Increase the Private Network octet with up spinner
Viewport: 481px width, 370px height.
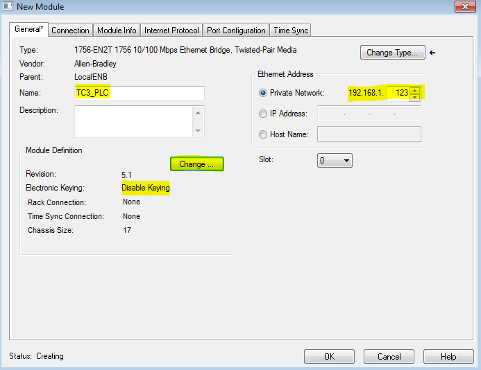click(x=415, y=90)
